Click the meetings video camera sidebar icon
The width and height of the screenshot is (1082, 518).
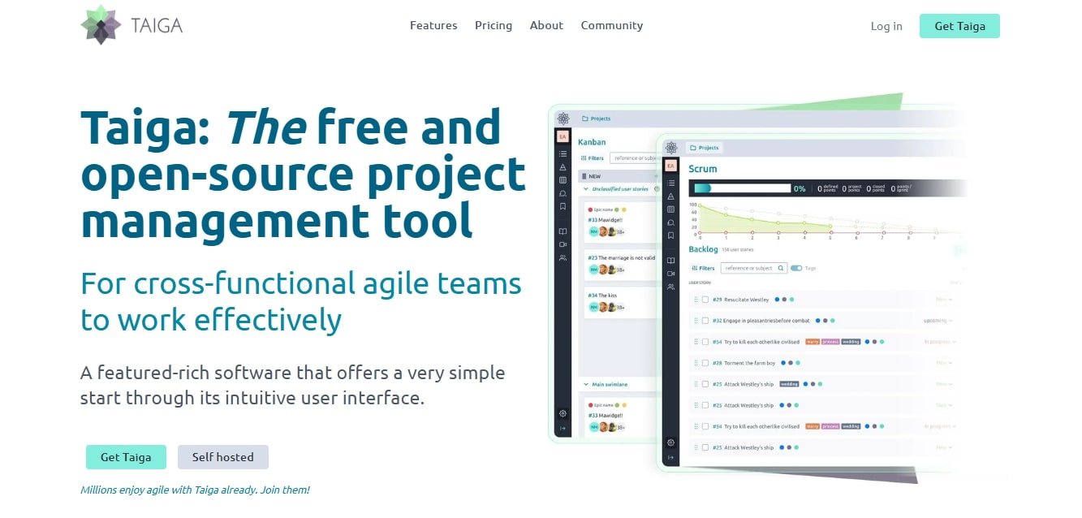670,274
